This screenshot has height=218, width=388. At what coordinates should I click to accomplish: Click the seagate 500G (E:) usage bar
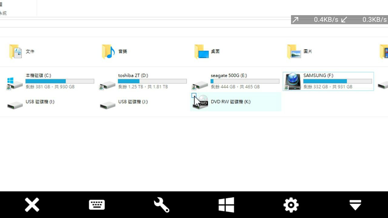pyautogui.click(x=245, y=81)
